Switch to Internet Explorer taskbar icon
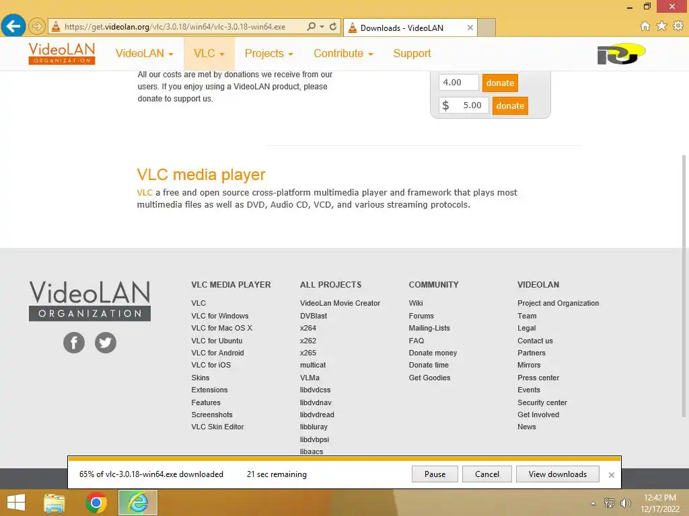The image size is (689, 516). 138,503
